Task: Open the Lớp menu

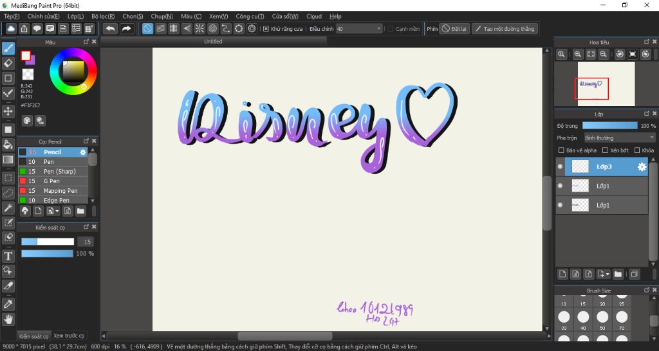Action: click(76, 16)
